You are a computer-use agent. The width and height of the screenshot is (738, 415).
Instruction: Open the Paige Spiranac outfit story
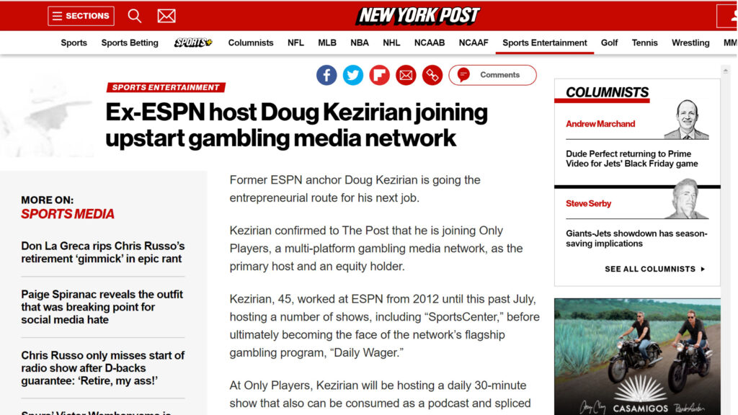click(x=102, y=307)
